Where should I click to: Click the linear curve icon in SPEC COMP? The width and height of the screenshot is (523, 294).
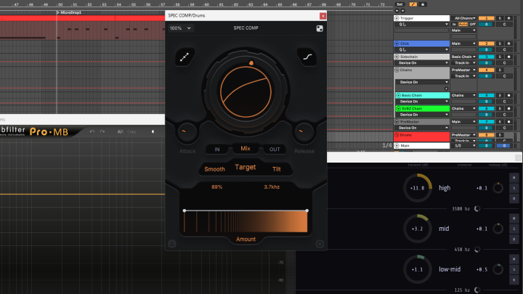185,57
